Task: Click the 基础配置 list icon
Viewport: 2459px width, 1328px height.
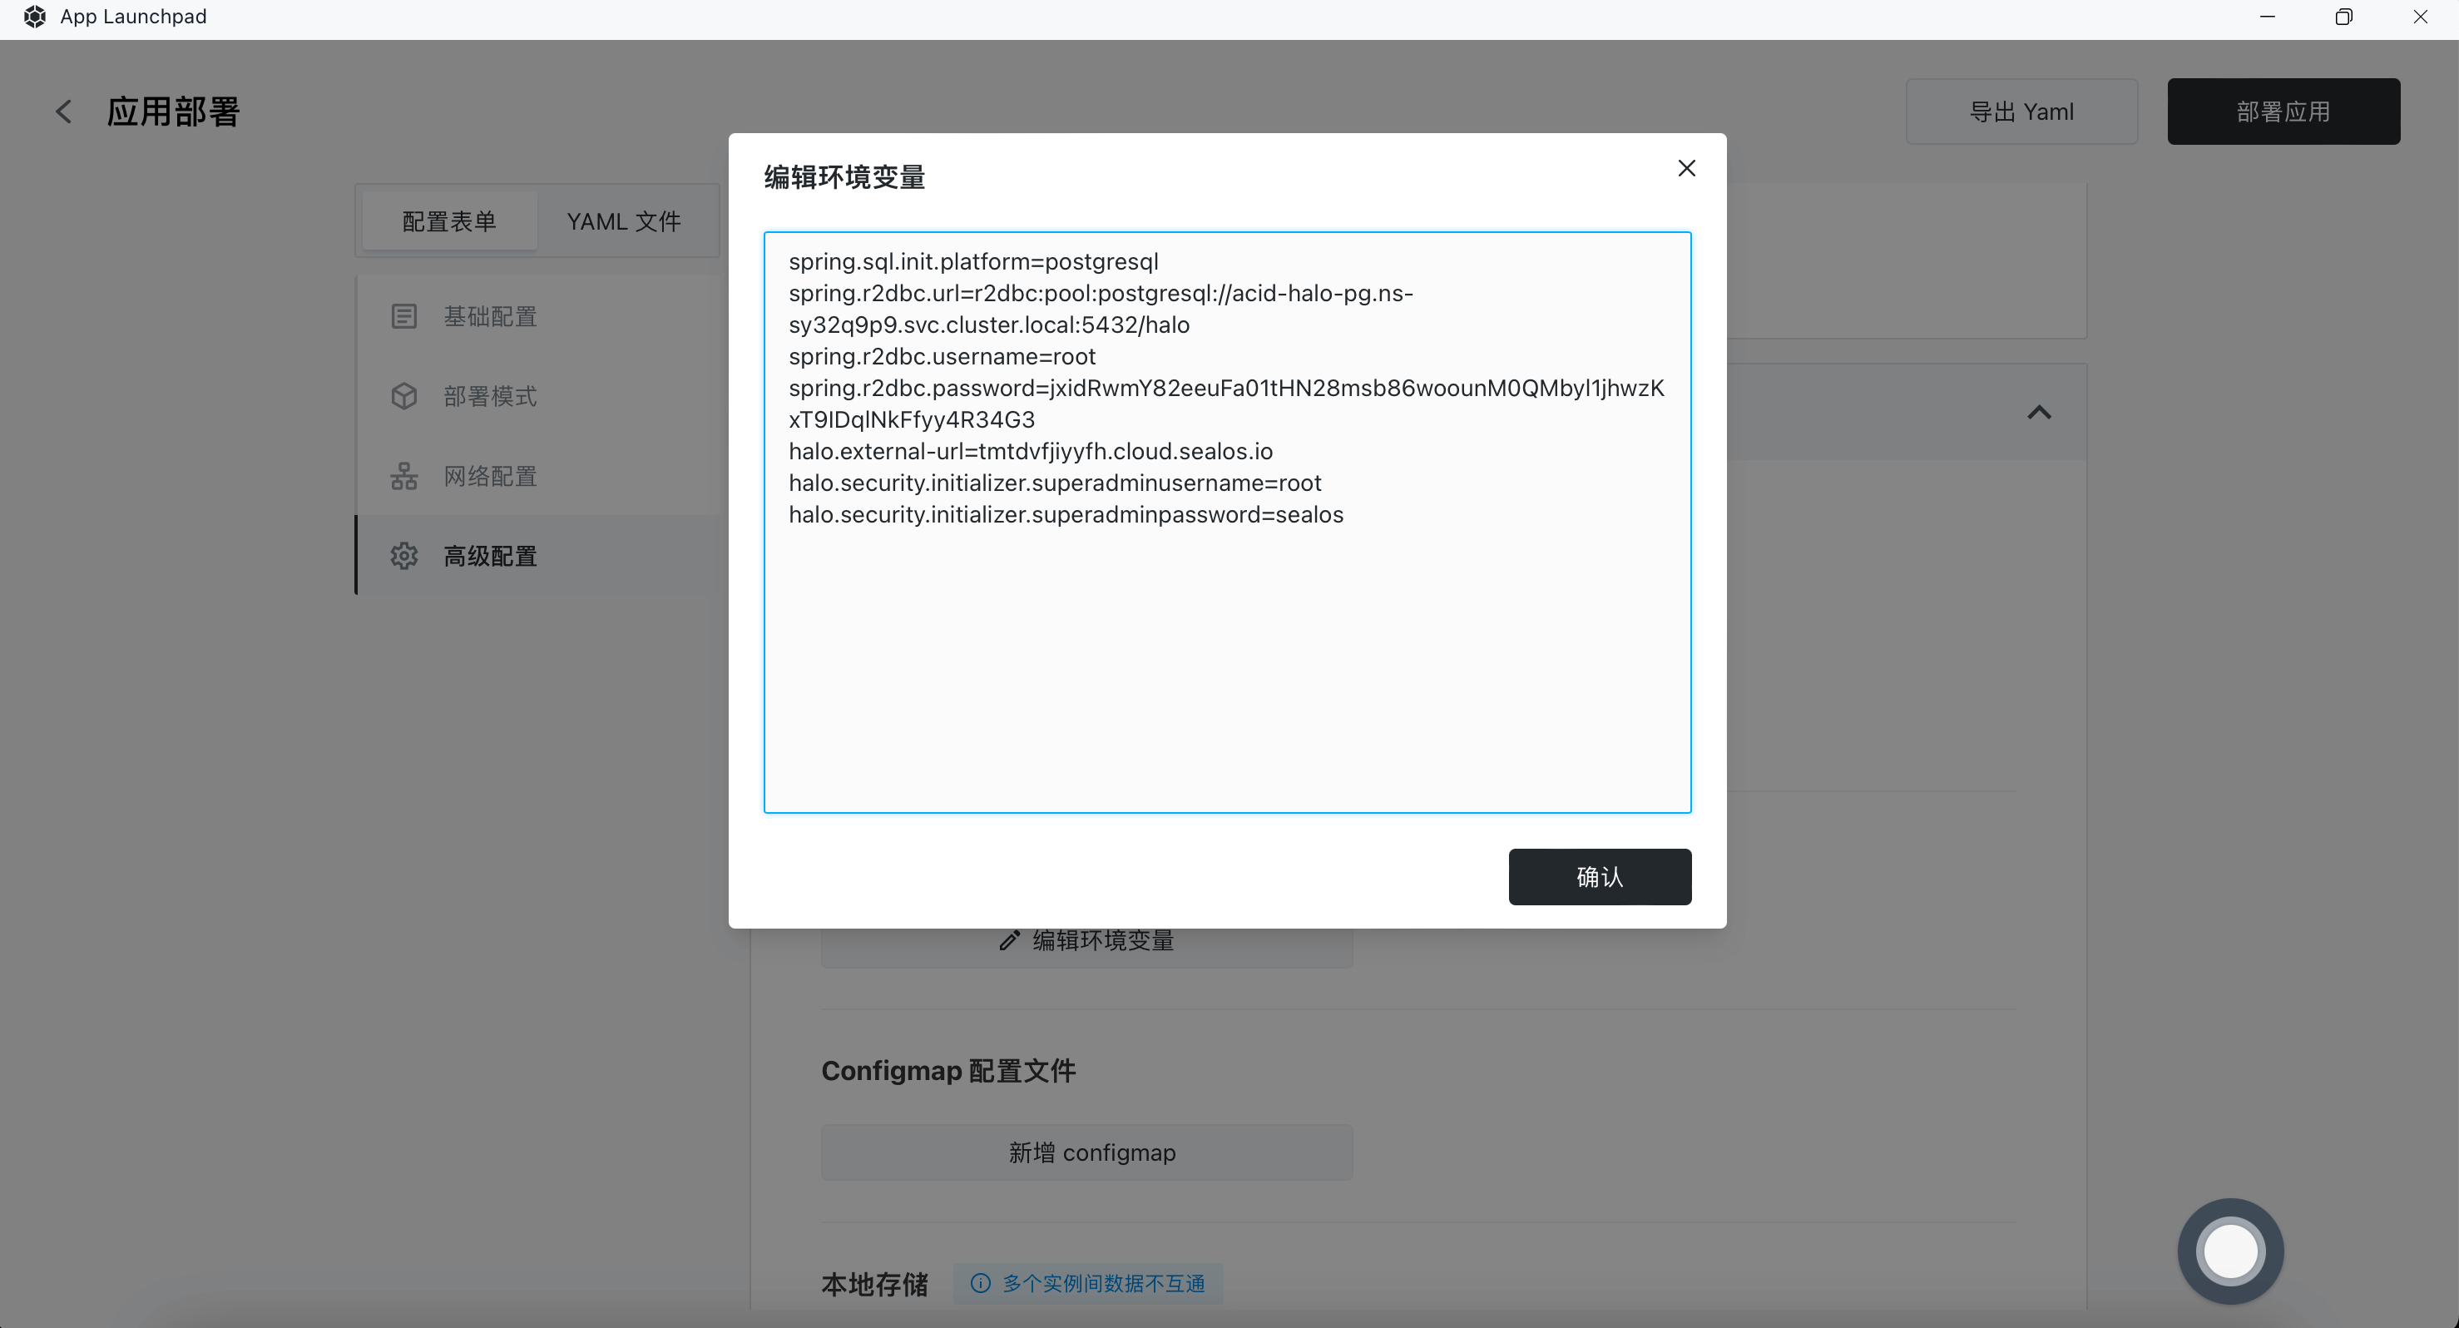Action: (403, 316)
